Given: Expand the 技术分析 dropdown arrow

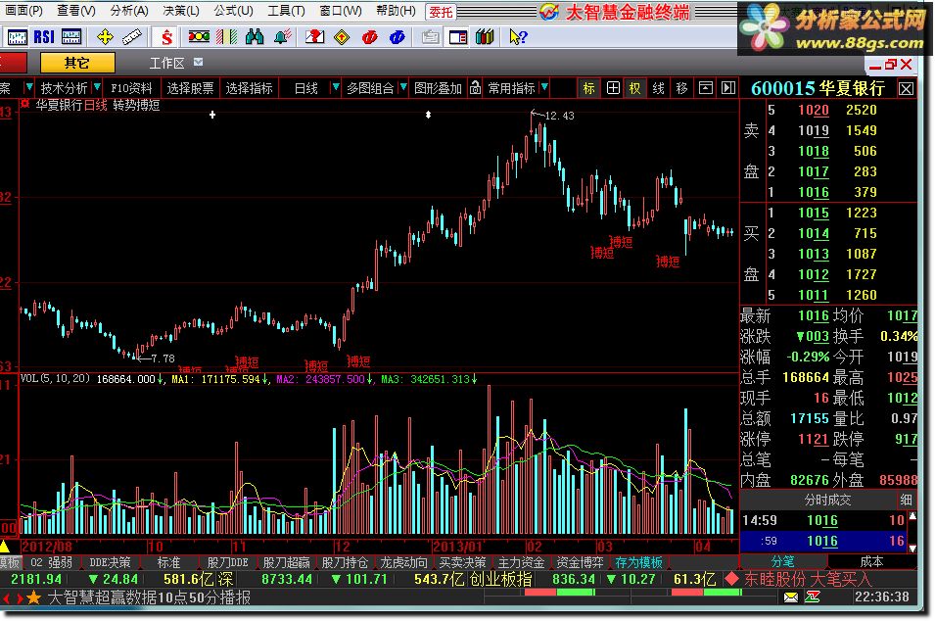Looking at the screenshot, I should pyautogui.click(x=97, y=88).
